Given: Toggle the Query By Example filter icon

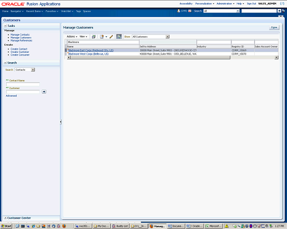Looking at the screenshot, I should pos(119,37).
